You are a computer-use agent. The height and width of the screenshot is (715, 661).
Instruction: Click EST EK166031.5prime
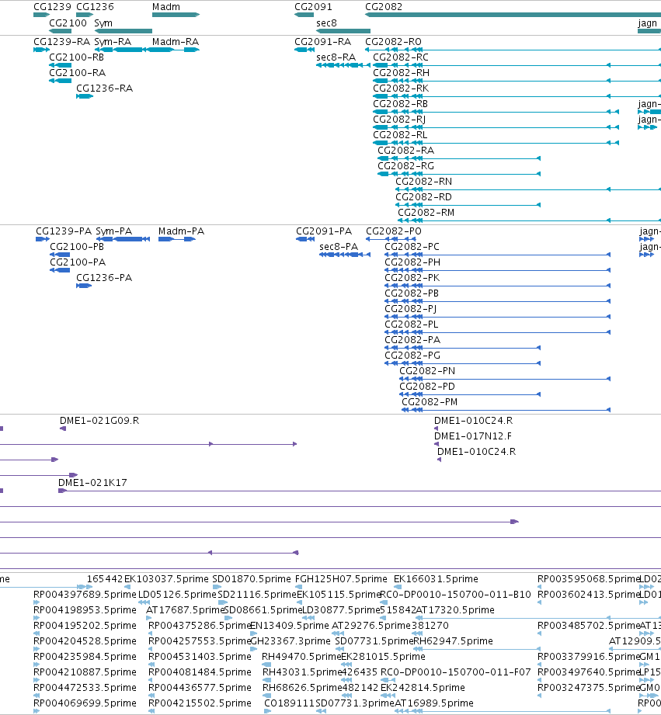436,578
